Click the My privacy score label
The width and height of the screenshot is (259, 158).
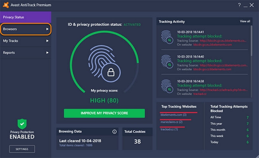pyautogui.click(x=104, y=91)
